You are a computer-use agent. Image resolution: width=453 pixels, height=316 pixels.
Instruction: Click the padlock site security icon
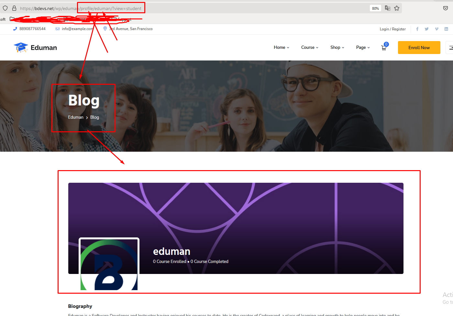pos(14,8)
